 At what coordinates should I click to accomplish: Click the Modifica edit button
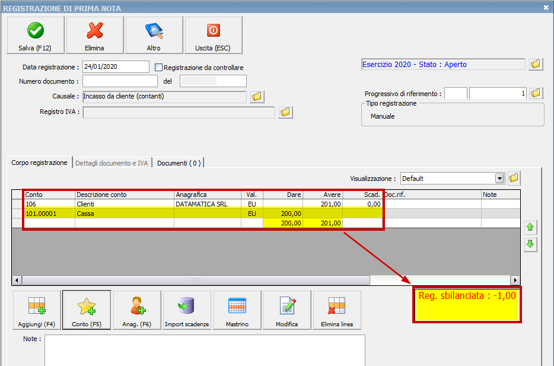click(x=287, y=310)
